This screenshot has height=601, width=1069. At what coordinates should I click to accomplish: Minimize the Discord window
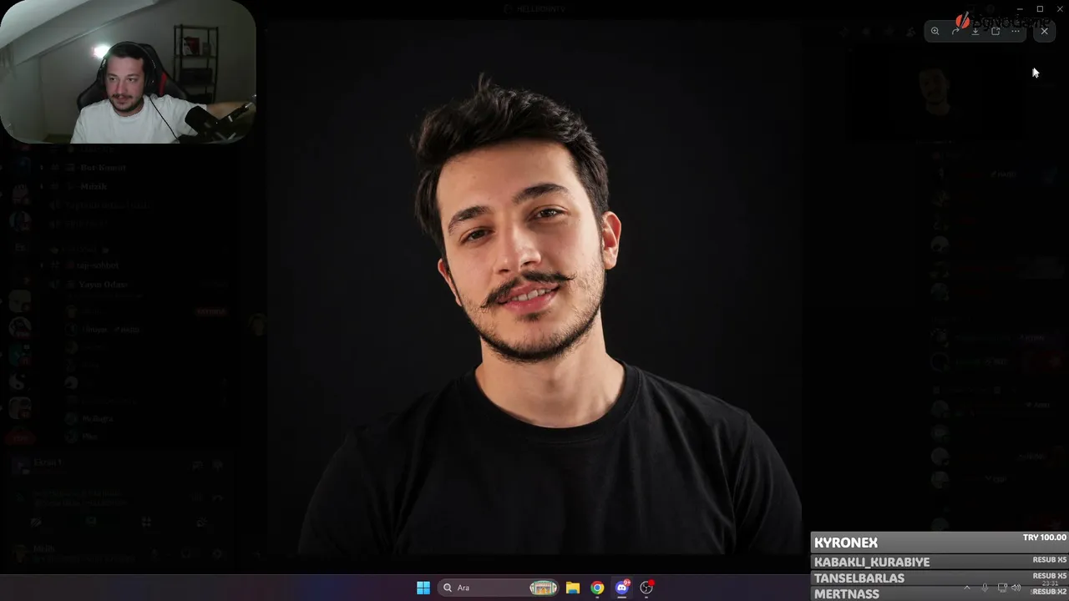(1019, 8)
